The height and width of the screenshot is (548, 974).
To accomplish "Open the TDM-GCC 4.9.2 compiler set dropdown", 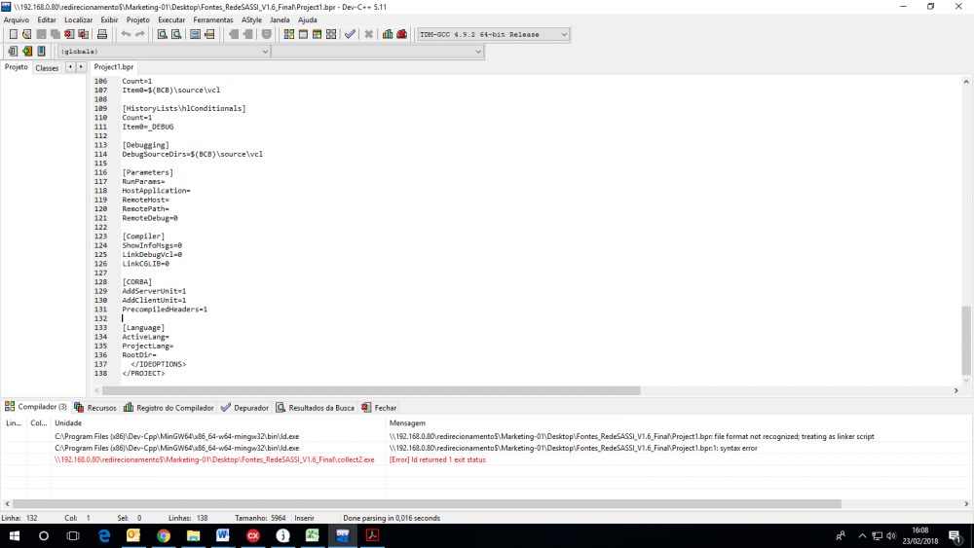I will click(493, 34).
